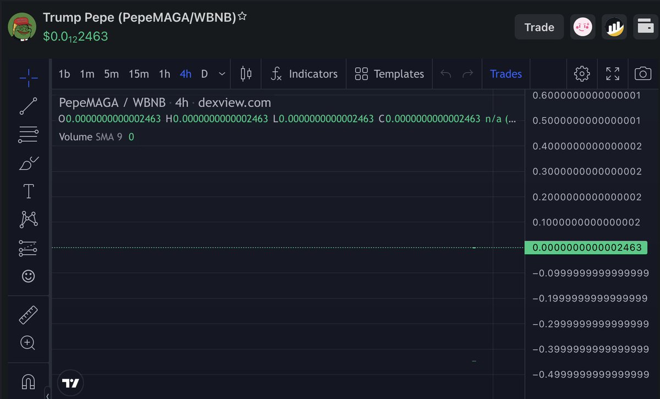Click the dexview.com source label
The image size is (660, 399).
(x=234, y=103)
